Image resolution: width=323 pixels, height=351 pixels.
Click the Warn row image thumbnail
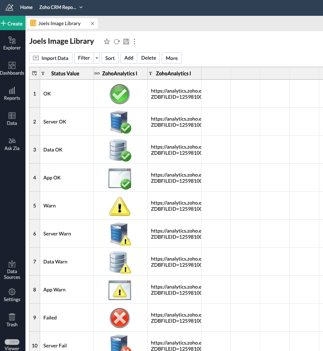(x=120, y=206)
